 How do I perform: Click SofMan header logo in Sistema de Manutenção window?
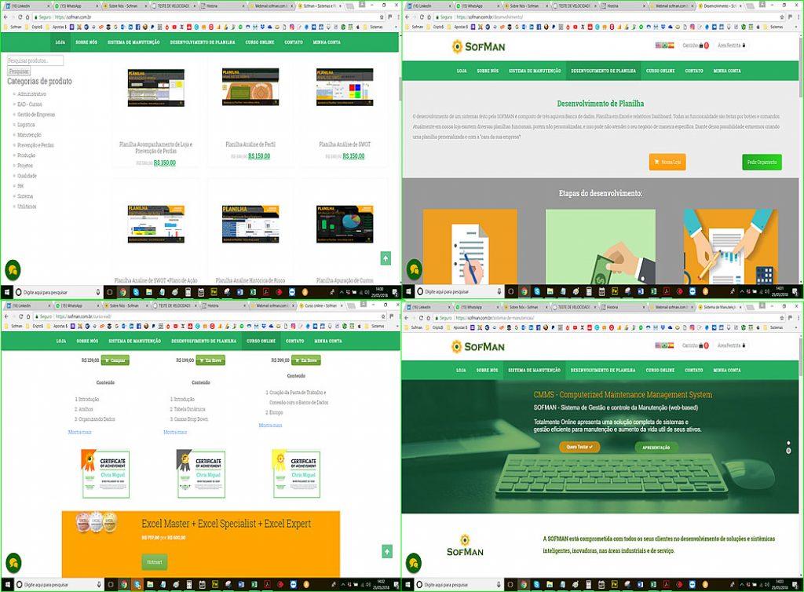coord(478,347)
